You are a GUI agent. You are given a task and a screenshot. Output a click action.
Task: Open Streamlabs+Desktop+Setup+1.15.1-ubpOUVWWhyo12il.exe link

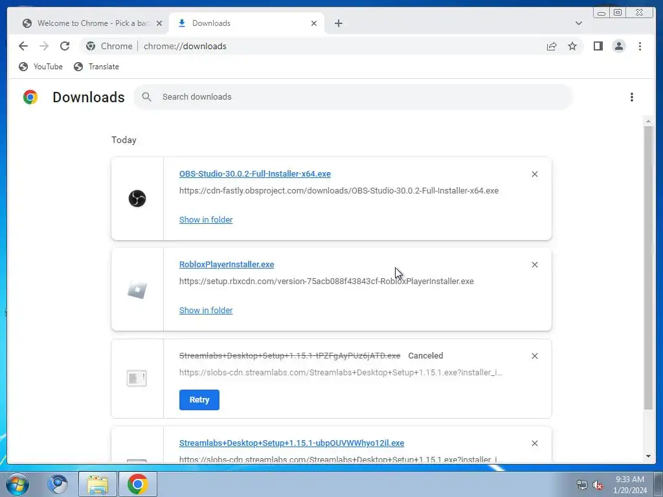(x=292, y=443)
